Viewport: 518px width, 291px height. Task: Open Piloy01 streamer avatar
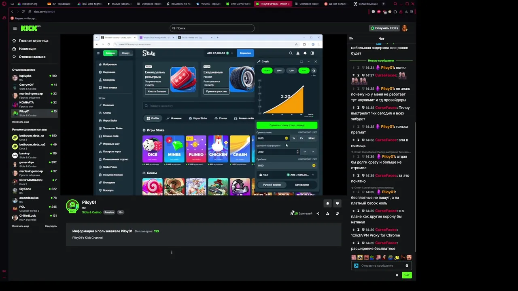[72, 206]
